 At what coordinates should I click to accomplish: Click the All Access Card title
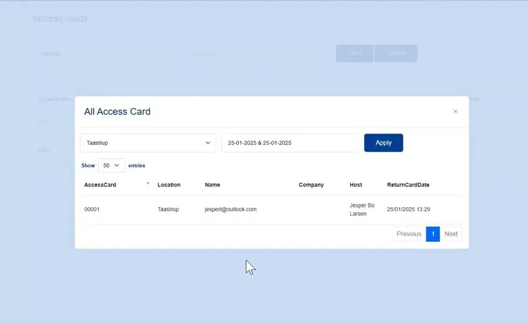tap(117, 112)
